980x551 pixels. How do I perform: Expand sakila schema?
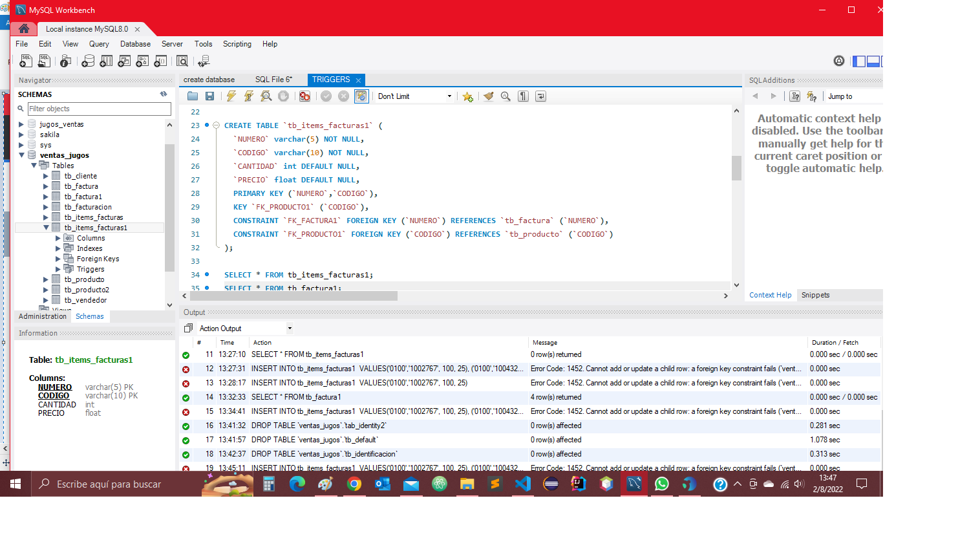21,135
